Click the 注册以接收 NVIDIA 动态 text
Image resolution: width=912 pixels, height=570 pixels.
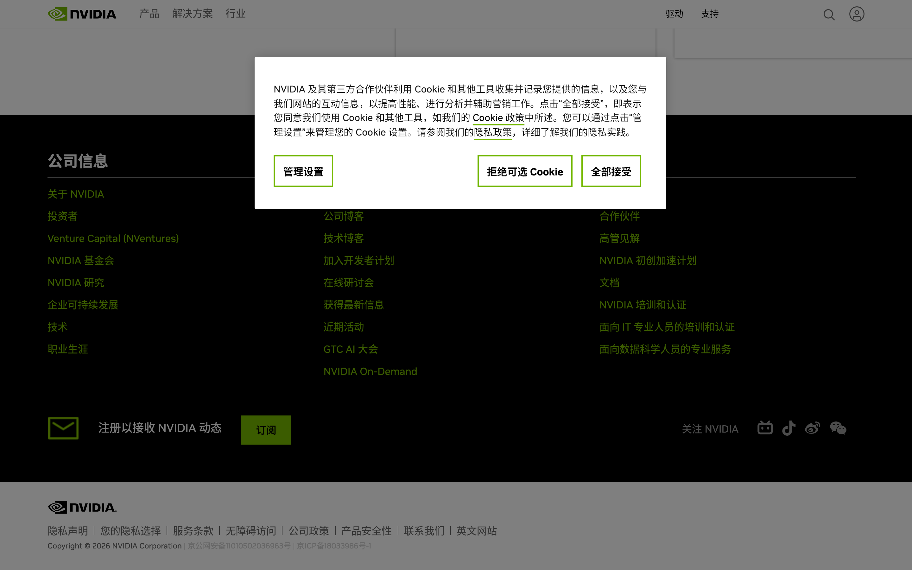click(x=160, y=428)
